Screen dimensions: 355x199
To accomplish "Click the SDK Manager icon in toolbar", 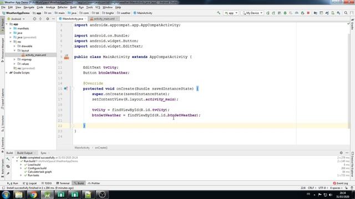I will [x=338, y=13].
